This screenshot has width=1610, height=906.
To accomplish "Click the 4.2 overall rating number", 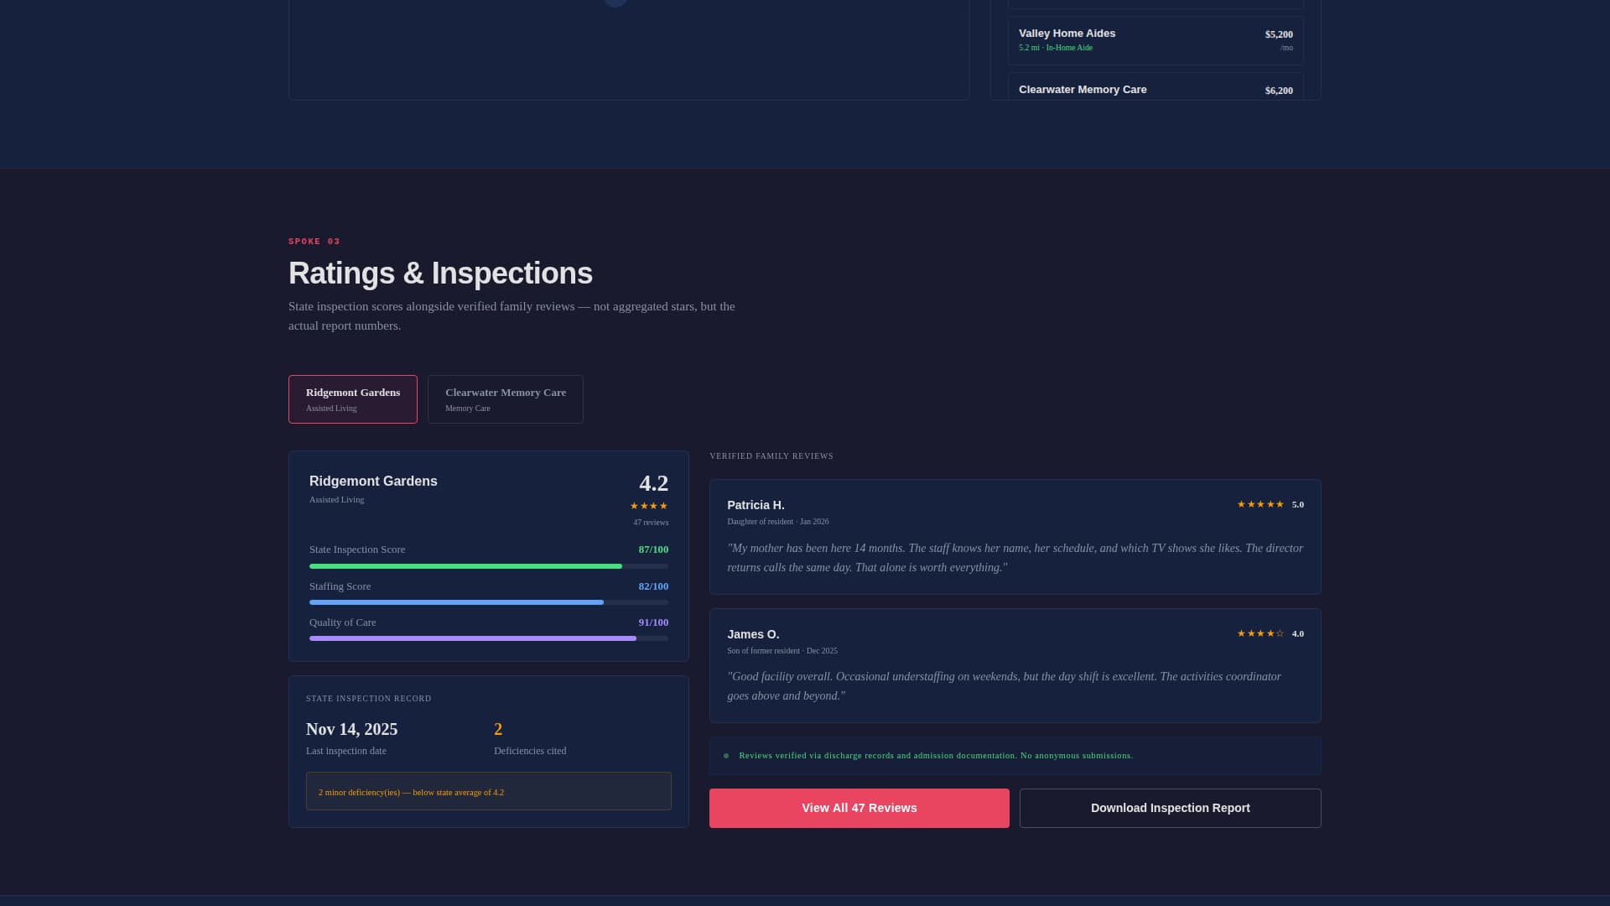I will [x=654, y=483].
